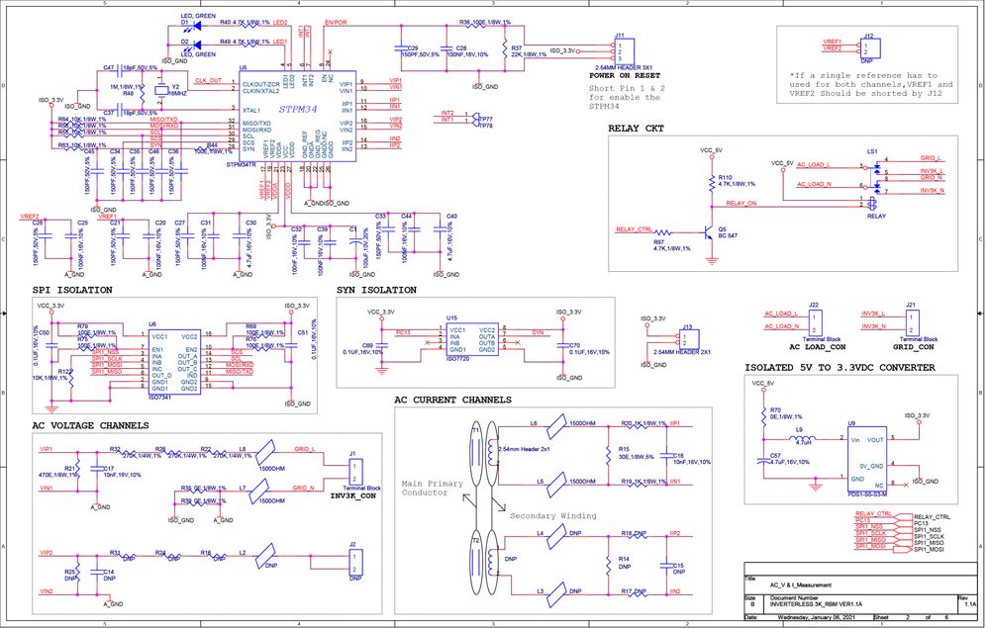Select the Secondary Winding annotation

pyautogui.click(x=553, y=516)
